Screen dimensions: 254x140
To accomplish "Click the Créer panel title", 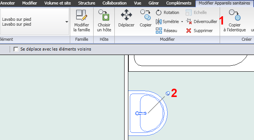I will 246,39.
